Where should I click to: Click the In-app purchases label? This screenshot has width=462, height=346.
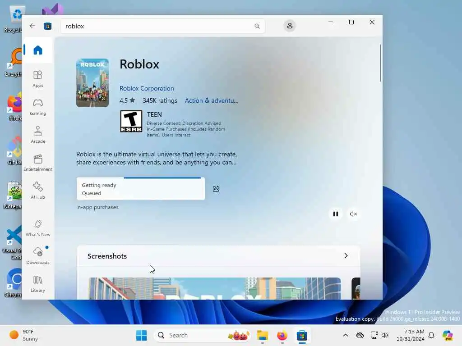point(97,207)
